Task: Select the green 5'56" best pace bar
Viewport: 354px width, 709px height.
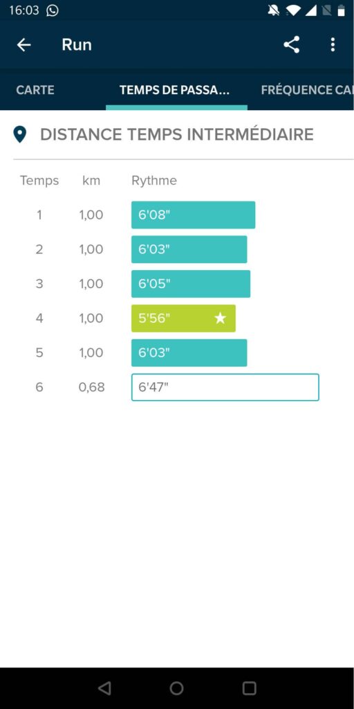Action: 183,318
